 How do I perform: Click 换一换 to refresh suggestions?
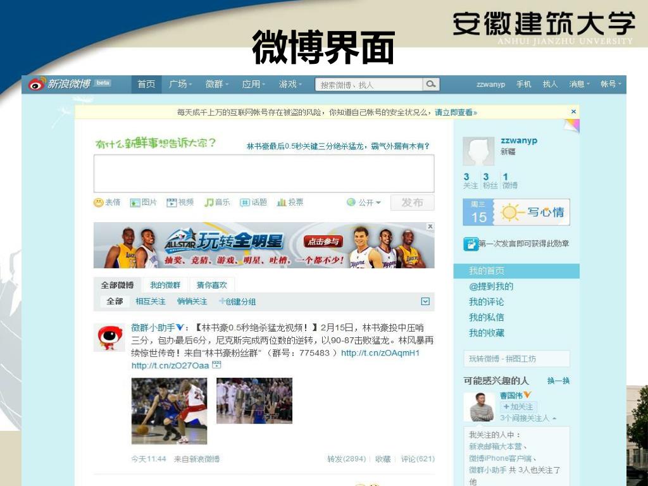558,380
